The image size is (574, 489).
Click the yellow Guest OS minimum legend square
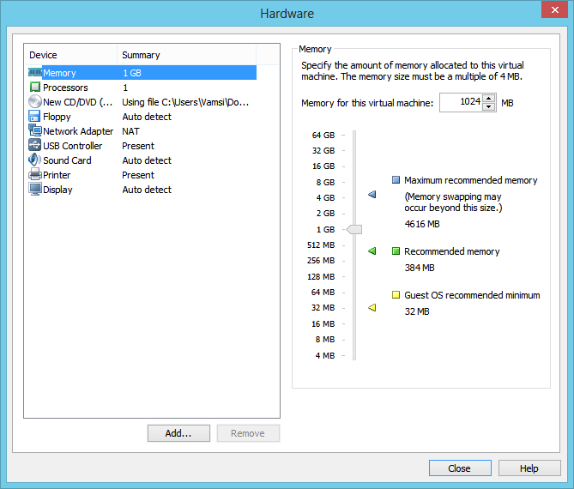point(396,294)
